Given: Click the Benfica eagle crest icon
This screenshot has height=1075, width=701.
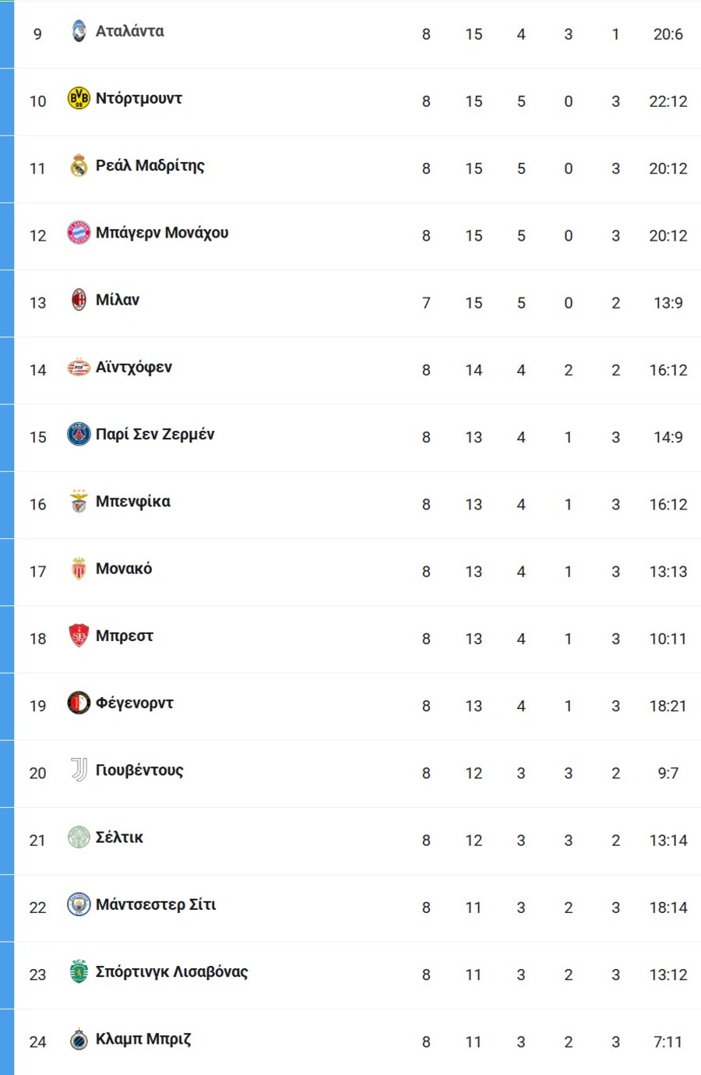Looking at the screenshot, I should tap(79, 501).
